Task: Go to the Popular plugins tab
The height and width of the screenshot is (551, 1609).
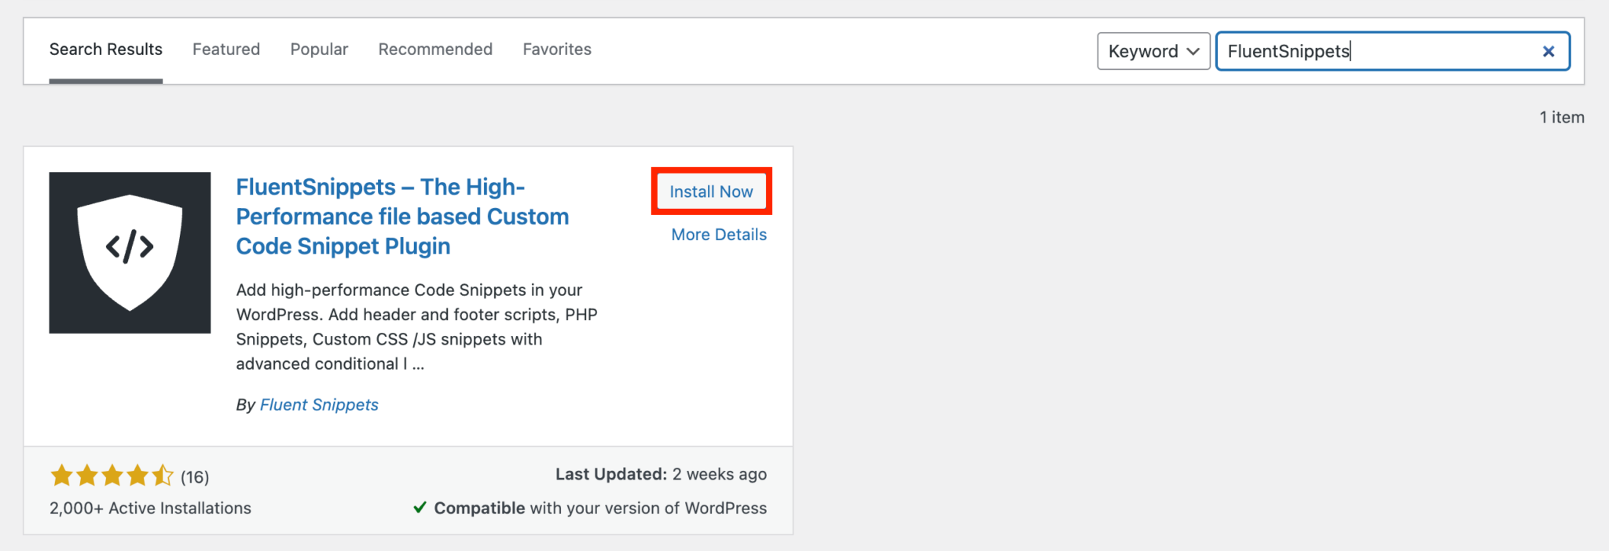Action: pyautogui.click(x=319, y=49)
